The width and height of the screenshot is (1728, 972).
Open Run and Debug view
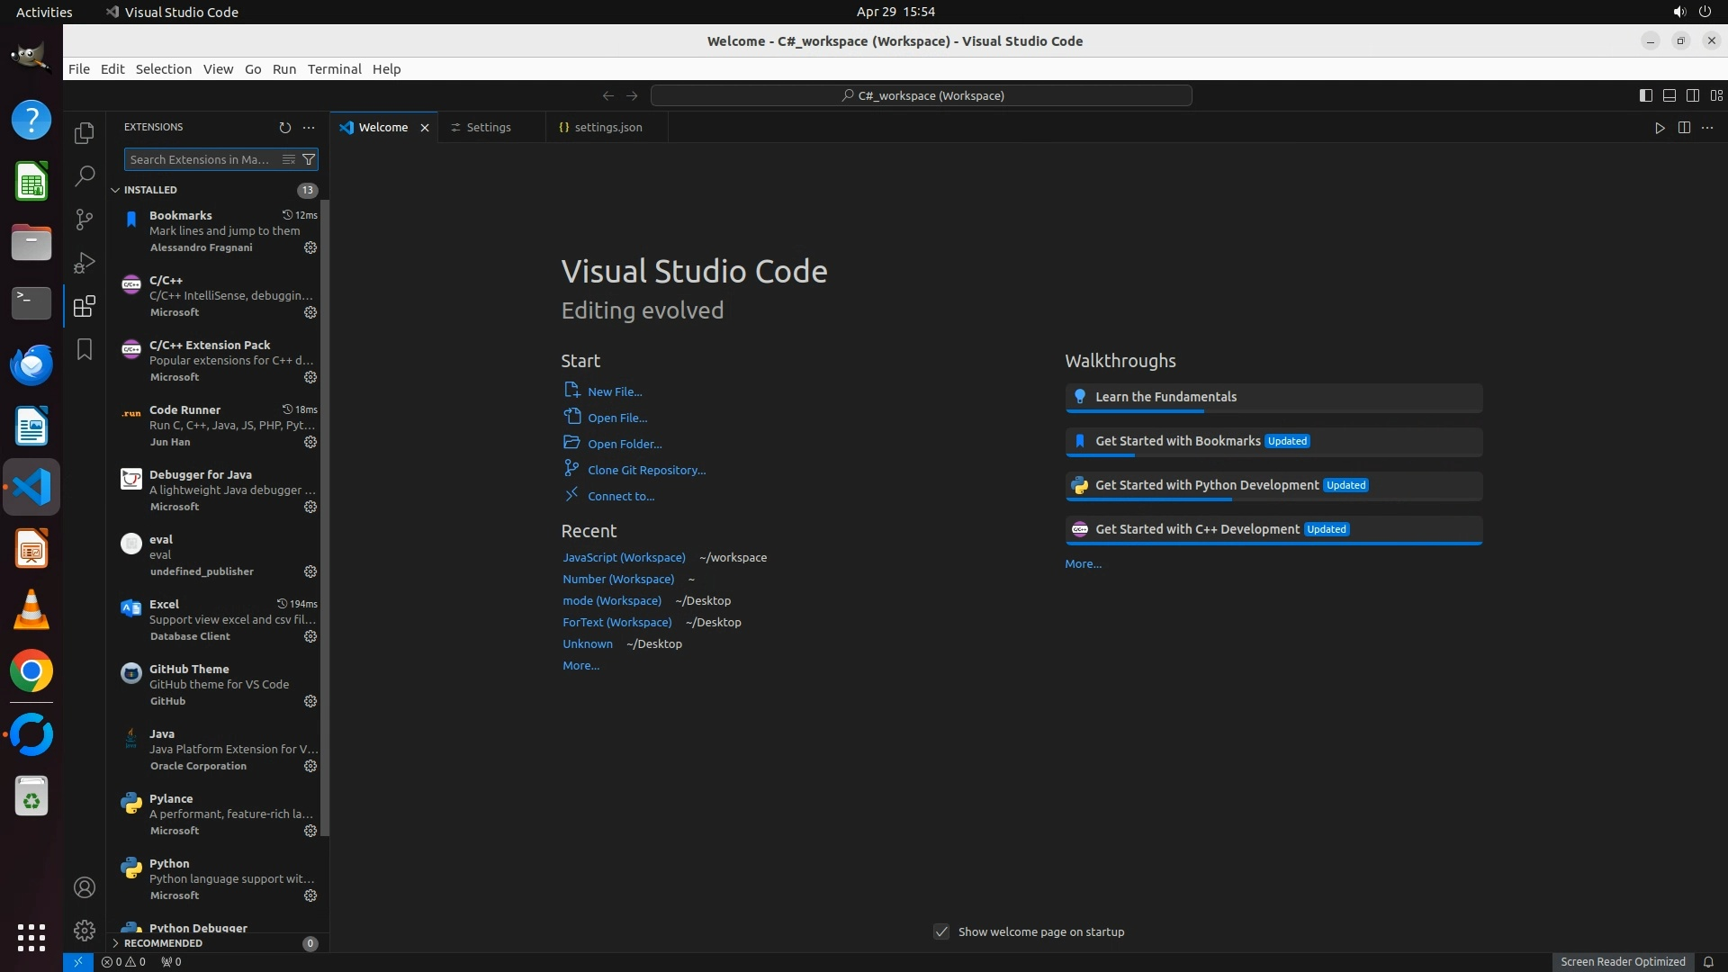85,263
